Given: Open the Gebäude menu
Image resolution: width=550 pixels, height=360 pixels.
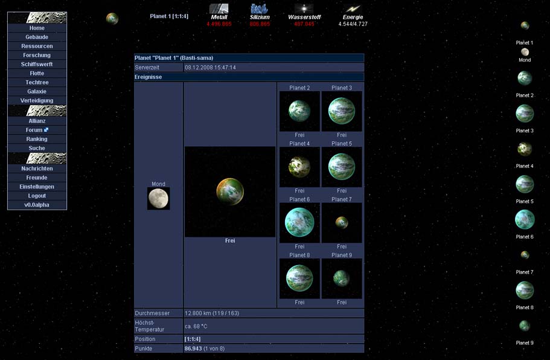Looking at the screenshot, I should tap(37, 37).
